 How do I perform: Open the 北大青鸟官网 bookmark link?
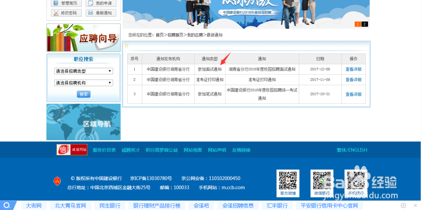[x=70, y=206]
